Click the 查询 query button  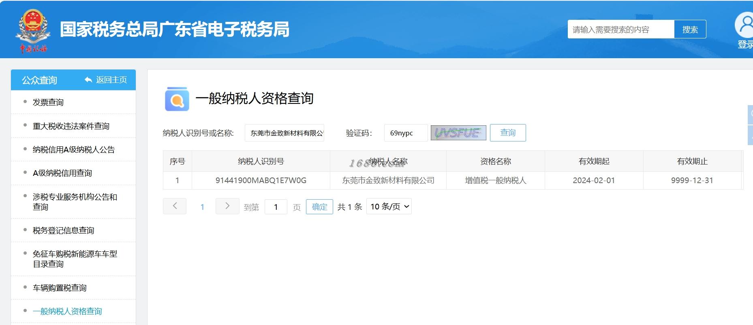pyautogui.click(x=508, y=133)
